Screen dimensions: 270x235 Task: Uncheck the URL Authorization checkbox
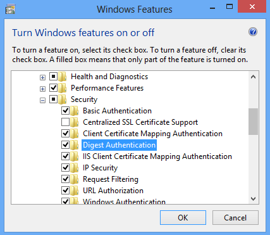(x=65, y=191)
